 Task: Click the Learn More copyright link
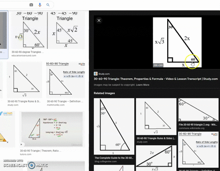pyautogui.click(x=143, y=85)
